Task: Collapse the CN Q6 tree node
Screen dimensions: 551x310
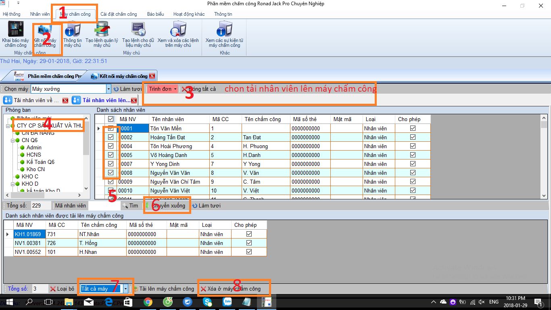Action: click(13, 140)
